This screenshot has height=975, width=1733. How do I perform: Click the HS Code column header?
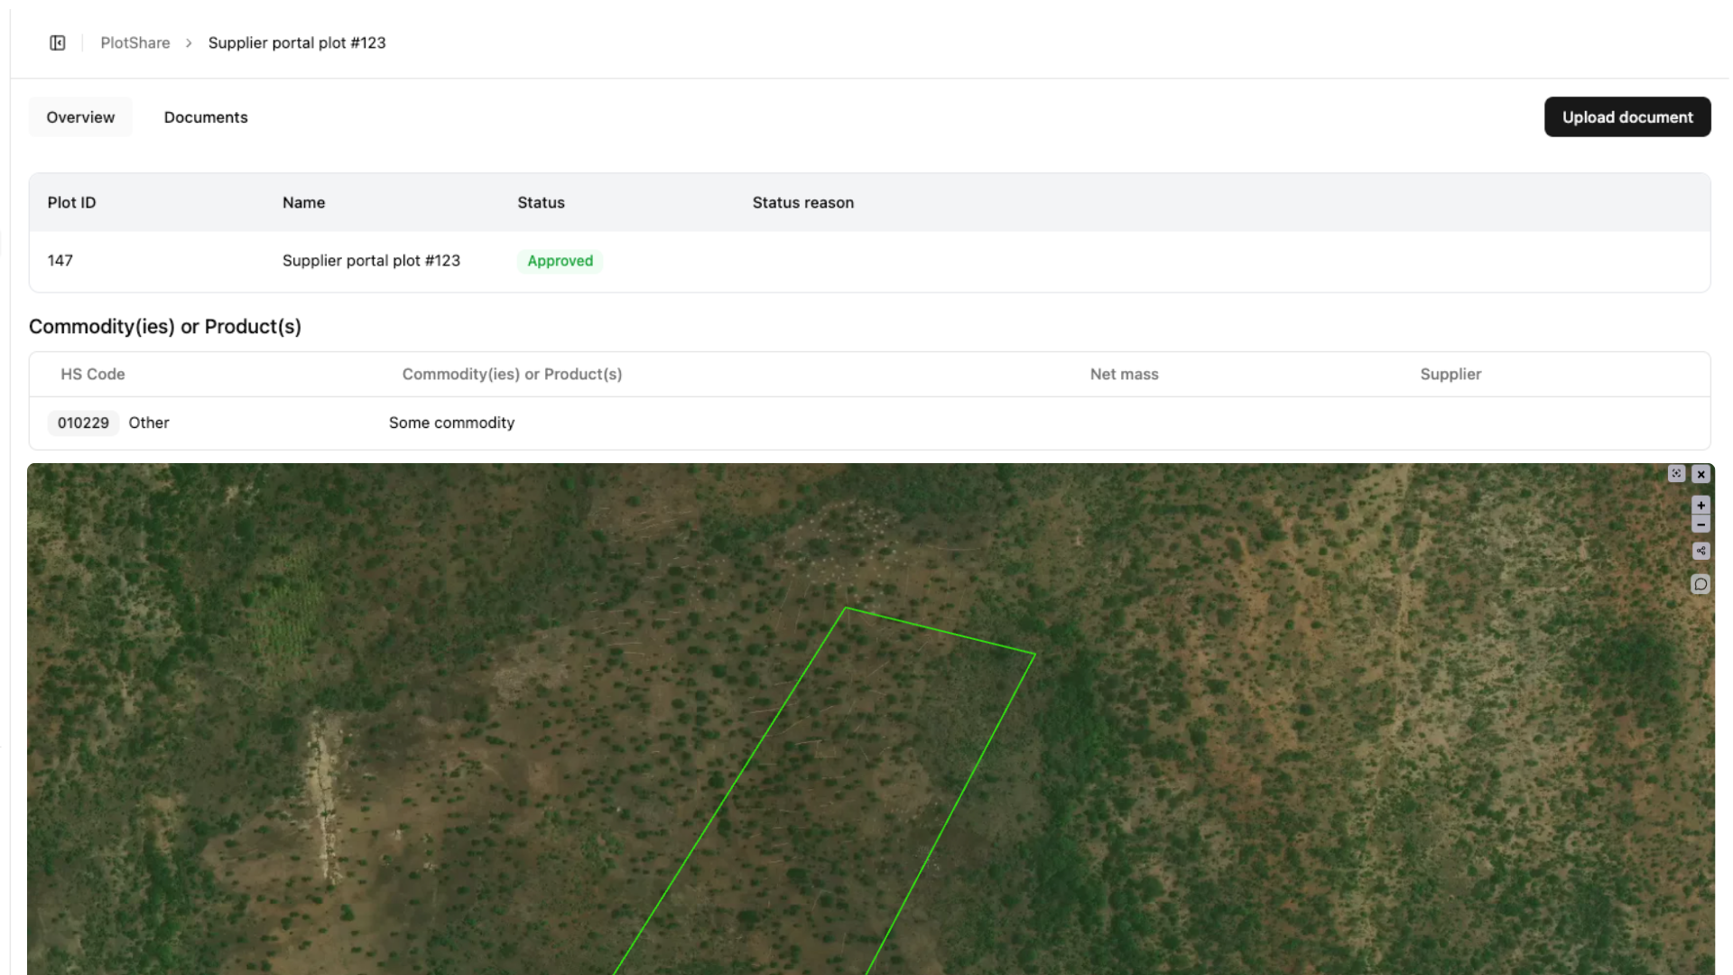point(93,374)
